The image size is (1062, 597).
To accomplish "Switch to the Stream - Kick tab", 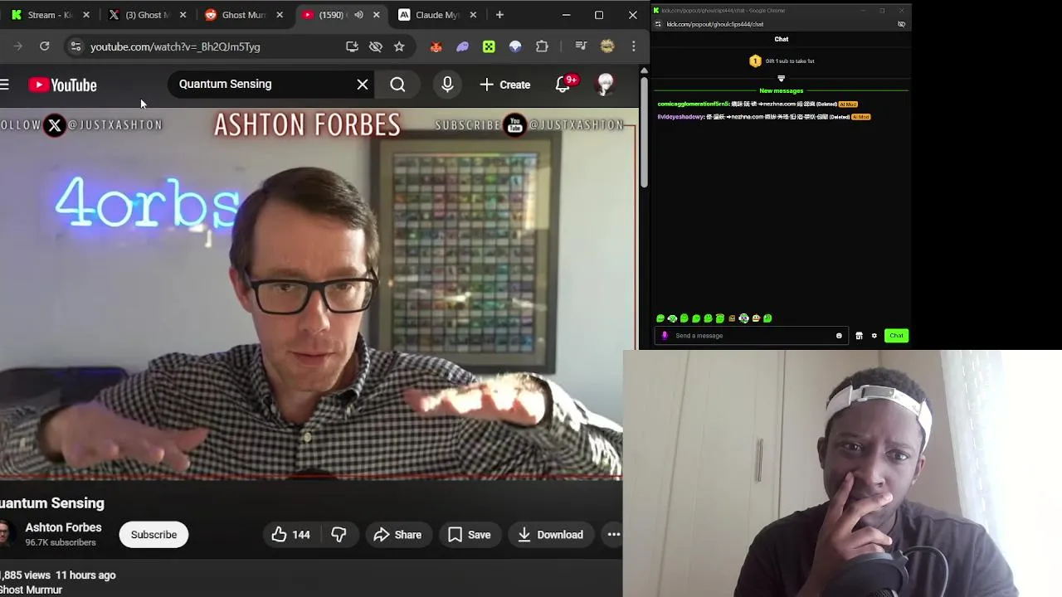I will [50, 15].
